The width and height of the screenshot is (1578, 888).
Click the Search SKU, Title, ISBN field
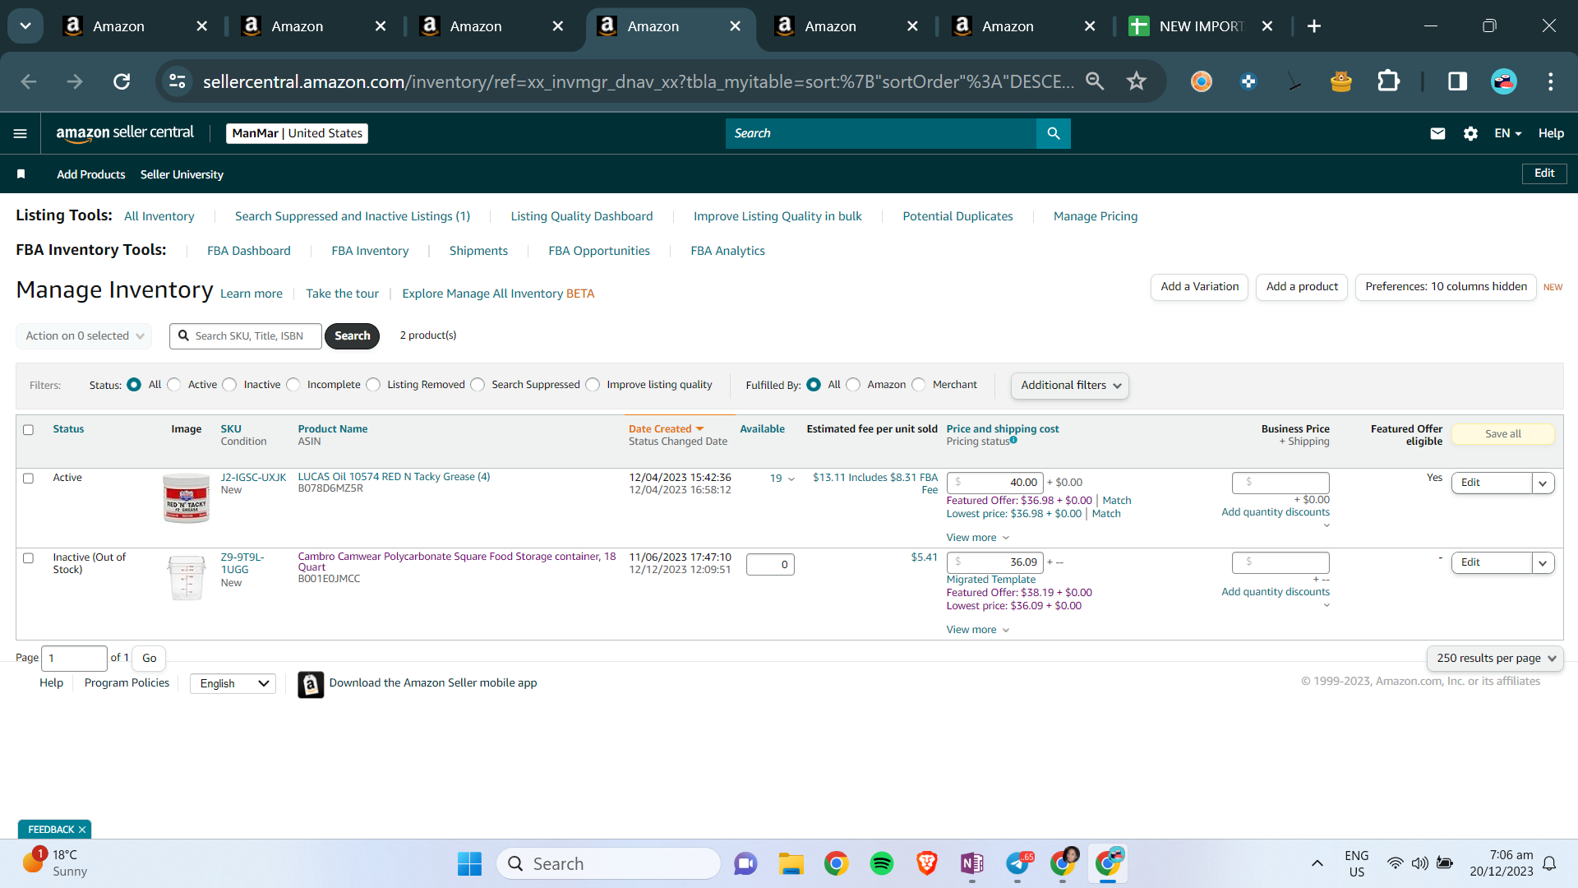[246, 336]
